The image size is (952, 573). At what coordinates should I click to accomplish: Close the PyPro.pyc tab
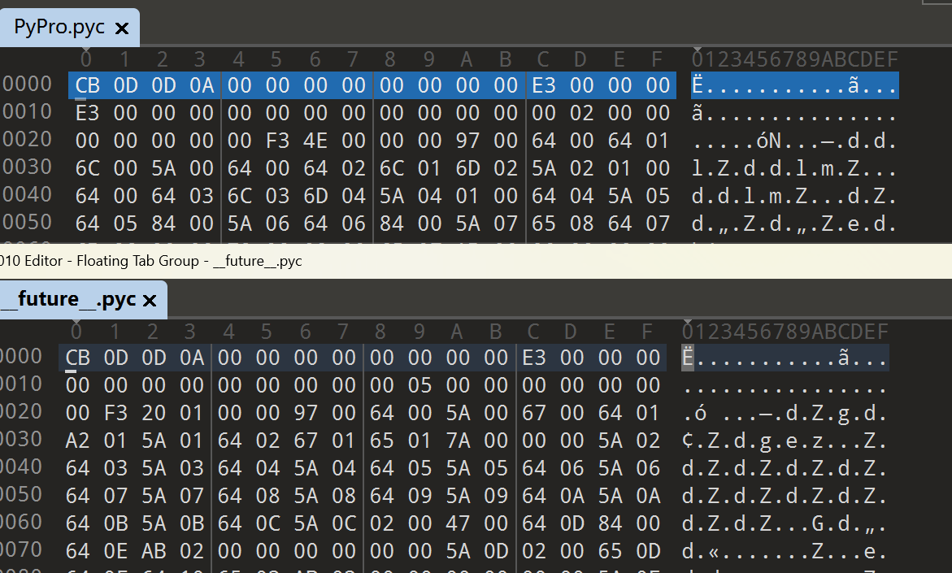pos(122,27)
